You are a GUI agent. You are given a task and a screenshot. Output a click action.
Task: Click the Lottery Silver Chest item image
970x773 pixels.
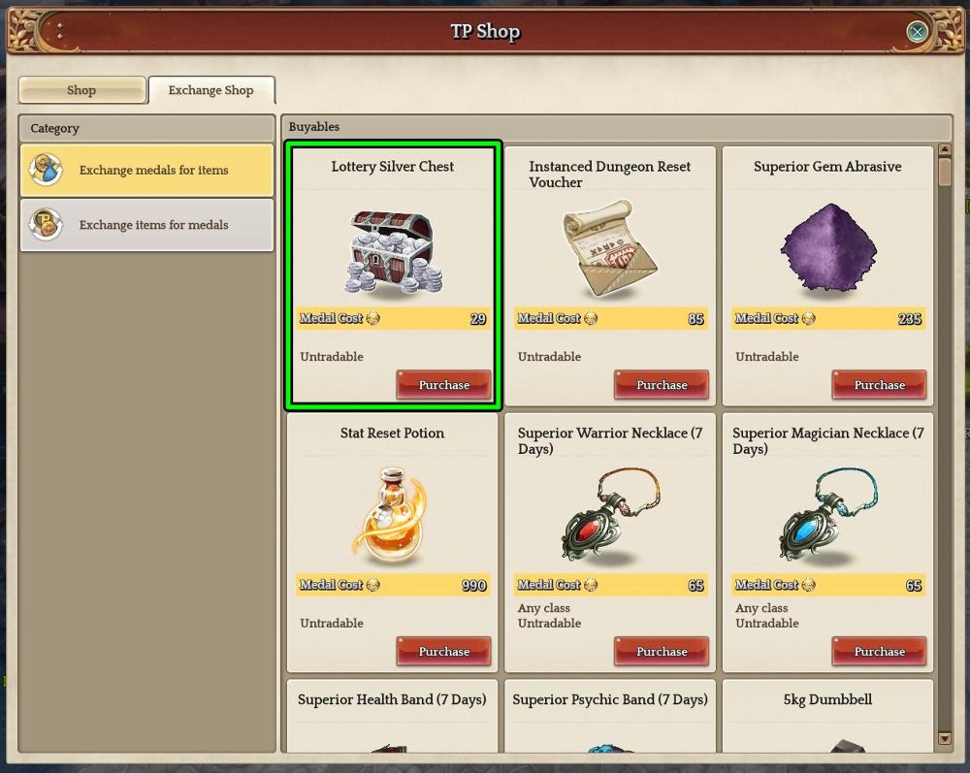point(393,252)
